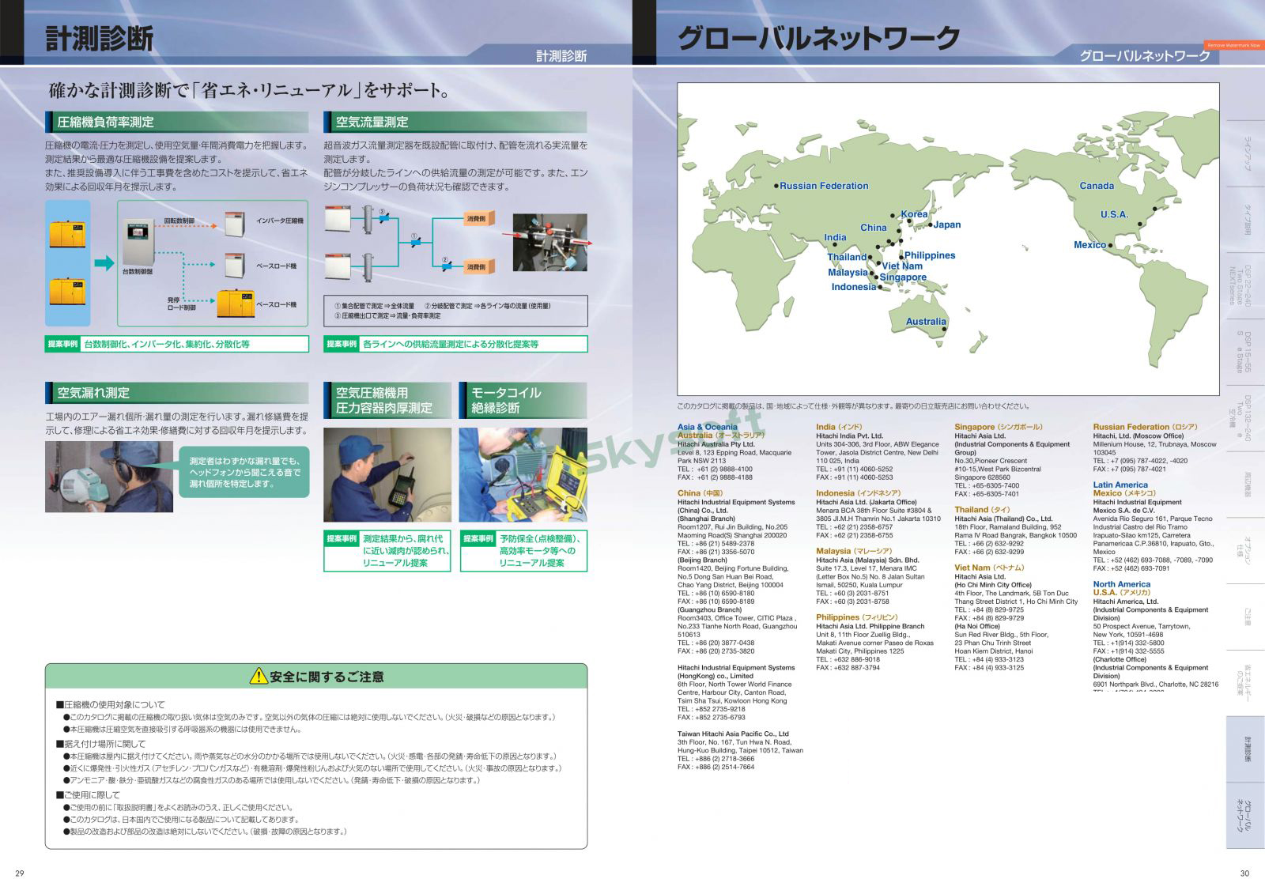Open the オプション仕様 side tab
Viewport: 1265px width, 894px height.
1245,551
